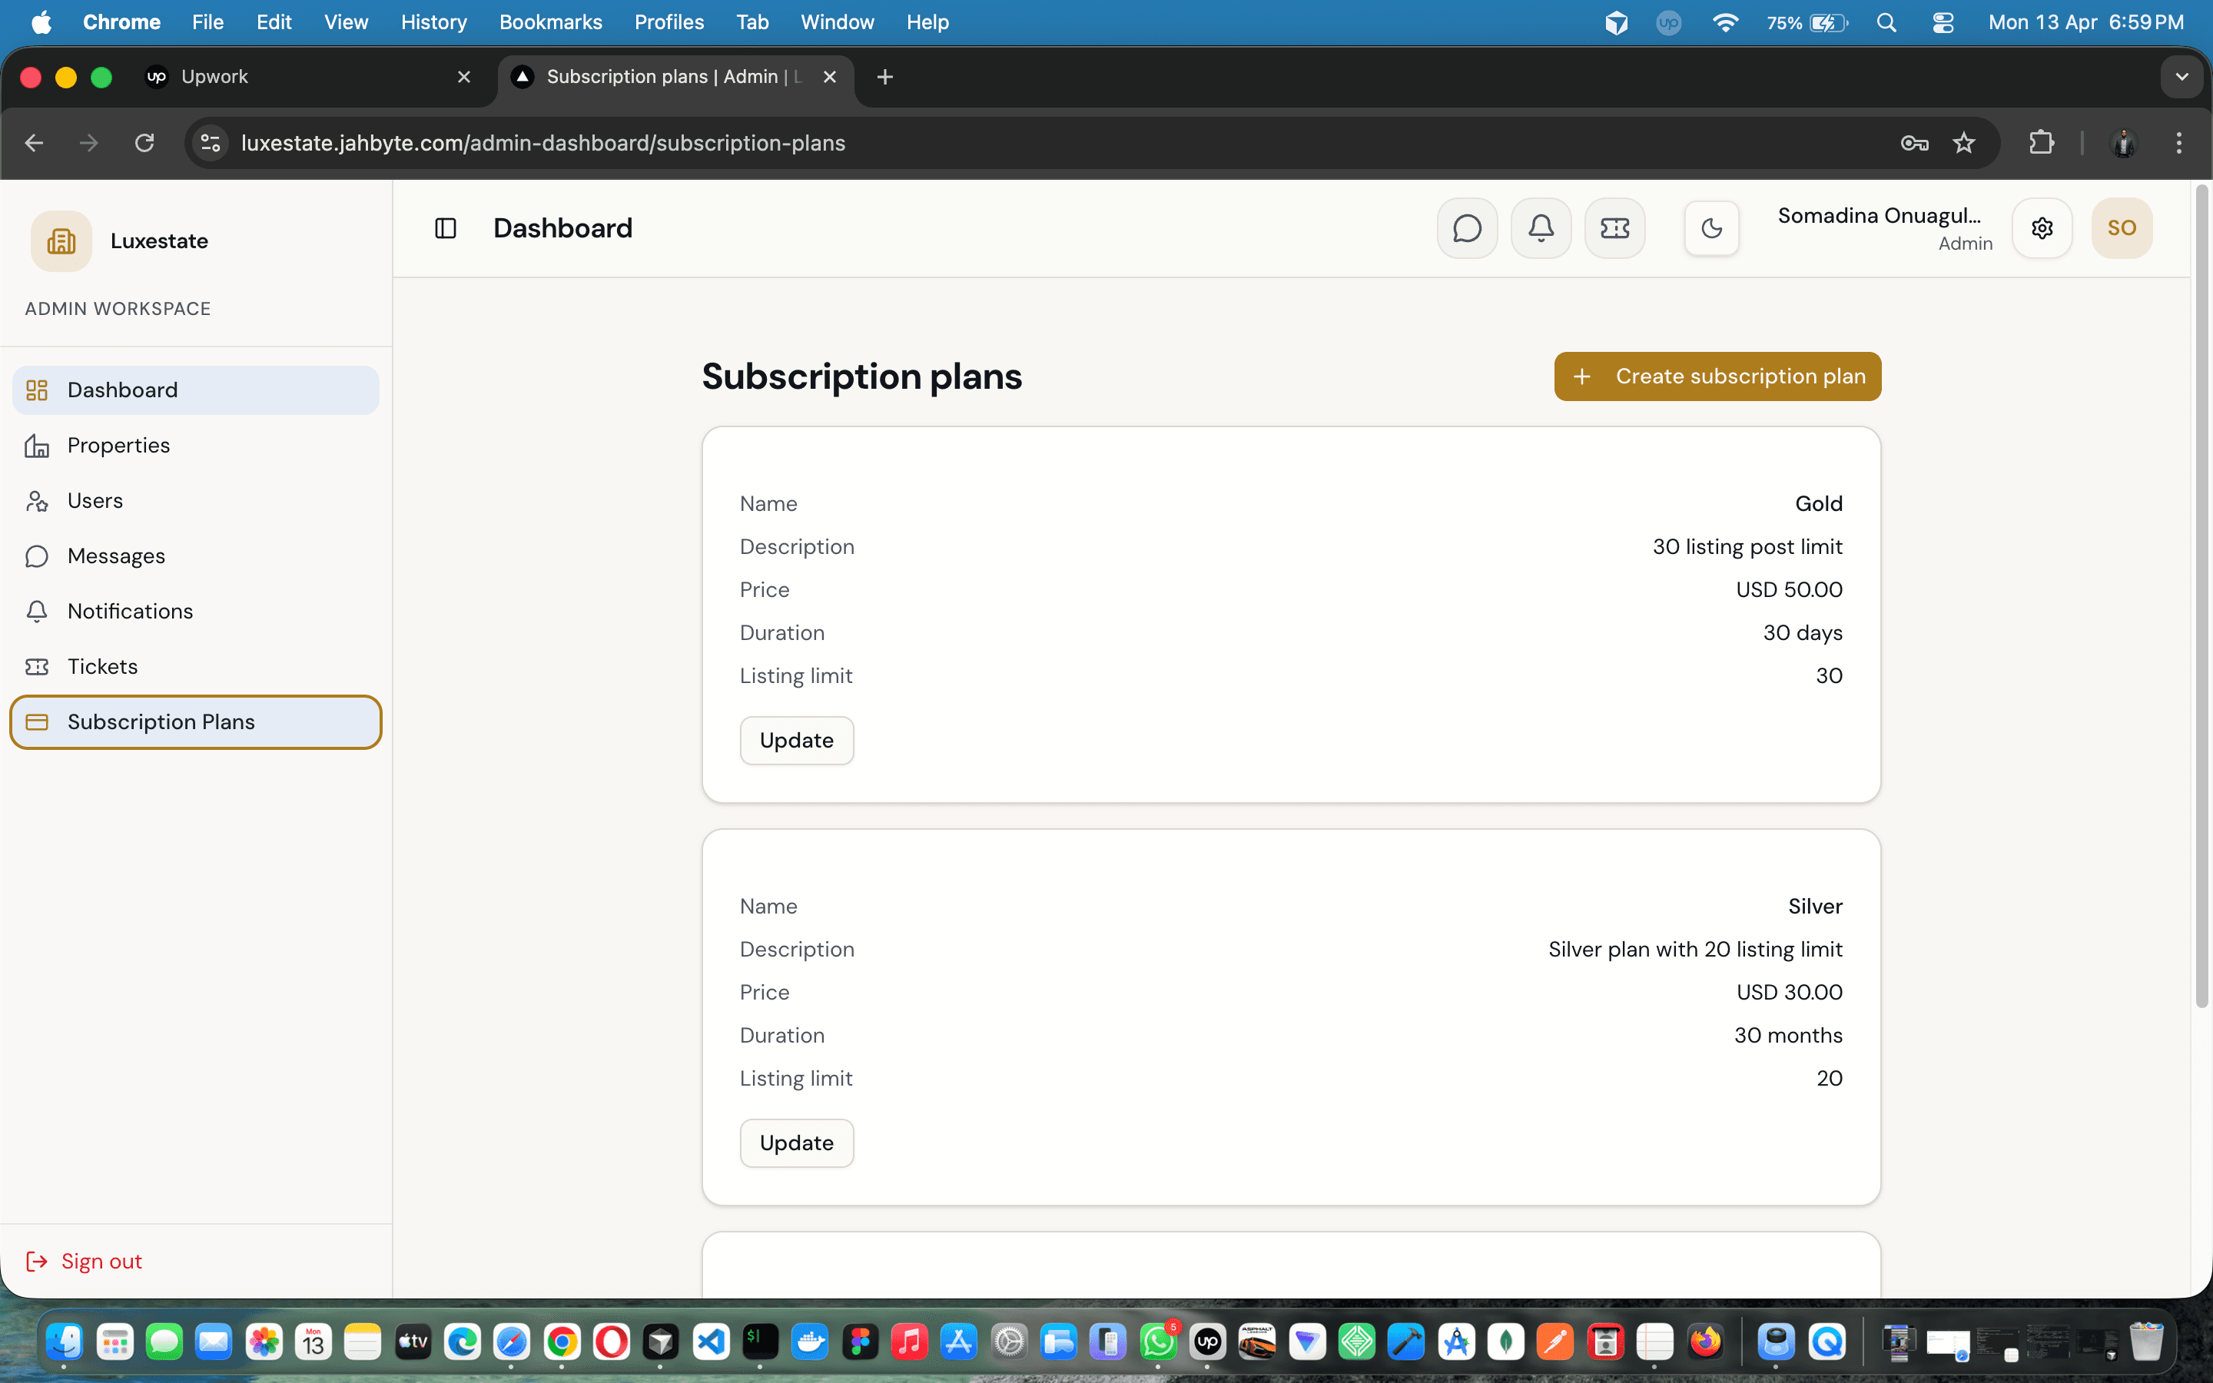
Task: Open the Bookmarks menu
Action: pos(549,22)
